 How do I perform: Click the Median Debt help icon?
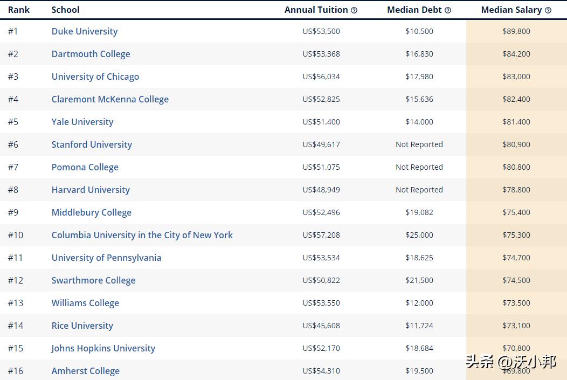(448, 10)
